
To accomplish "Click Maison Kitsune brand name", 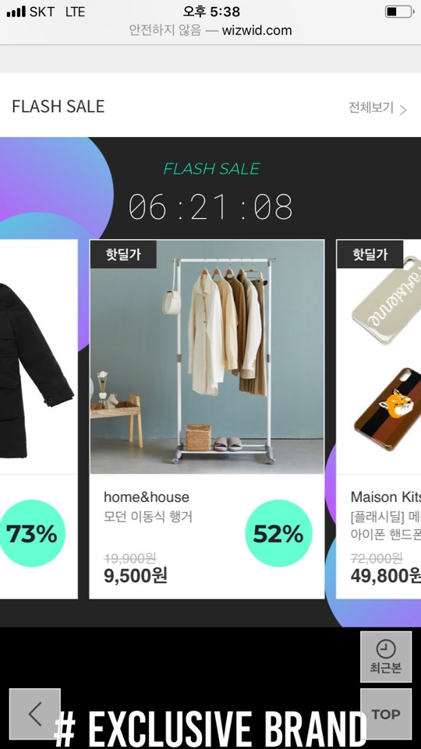I will pyautogui.click(x=386, y=497).
